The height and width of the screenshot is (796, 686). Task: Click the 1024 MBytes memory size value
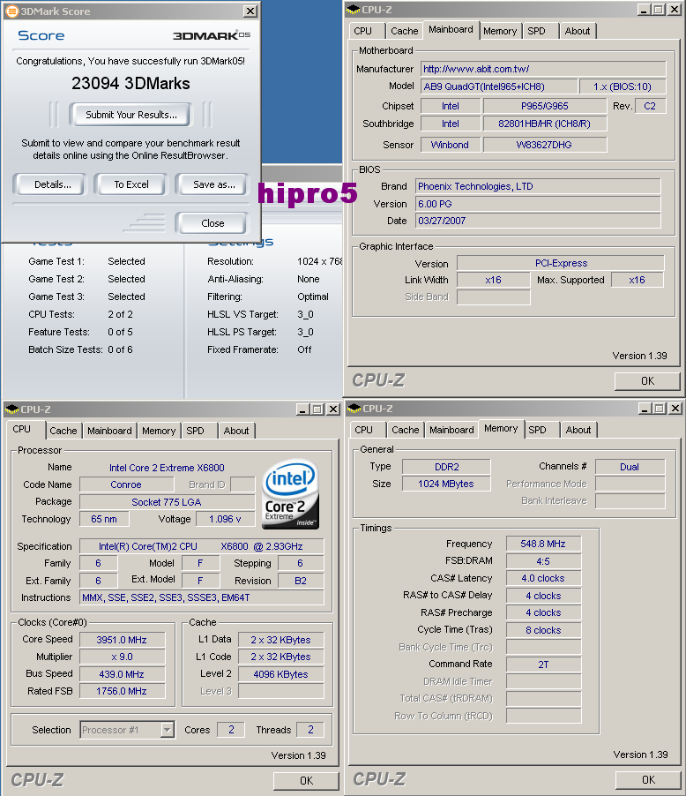446,484
